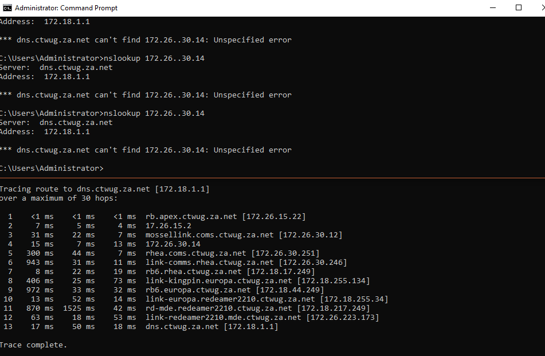The image size is (545, 356).
Task: Click rd-mde.redeamer2210.ctwug.za.net in hop 11
Action: 218,308
